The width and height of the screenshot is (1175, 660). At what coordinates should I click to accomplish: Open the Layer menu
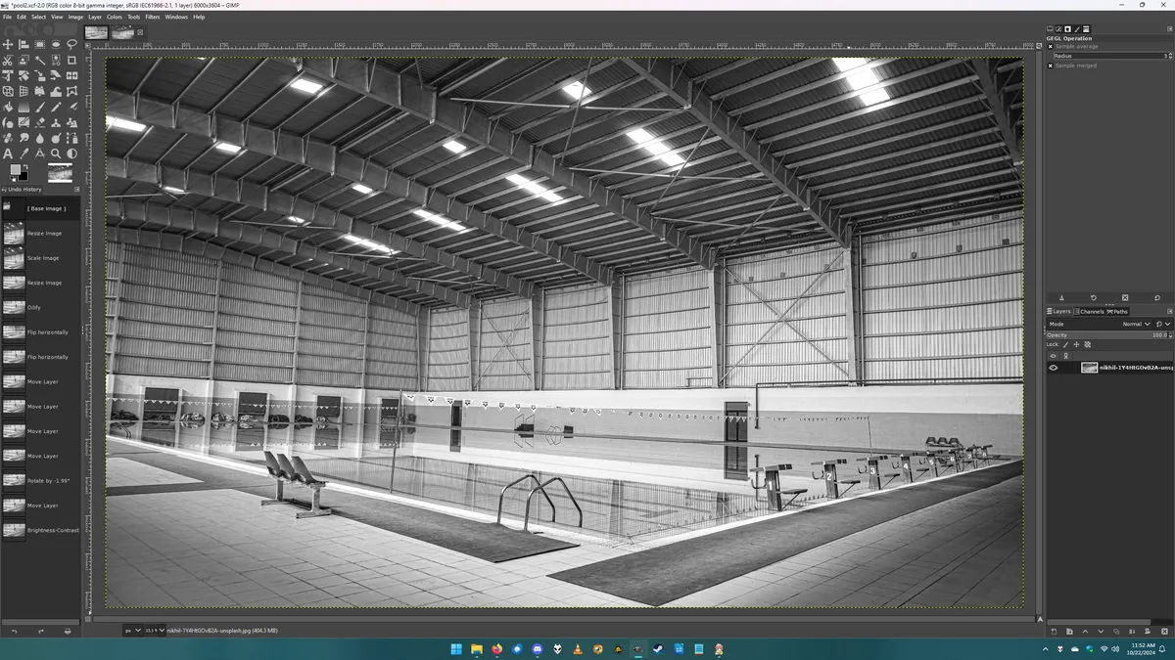pyautogui.click(x=95, y=17)
